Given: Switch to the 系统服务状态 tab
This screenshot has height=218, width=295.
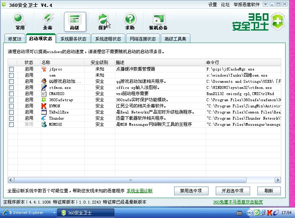Looking at the screenshot, I should tap(73, 39).
